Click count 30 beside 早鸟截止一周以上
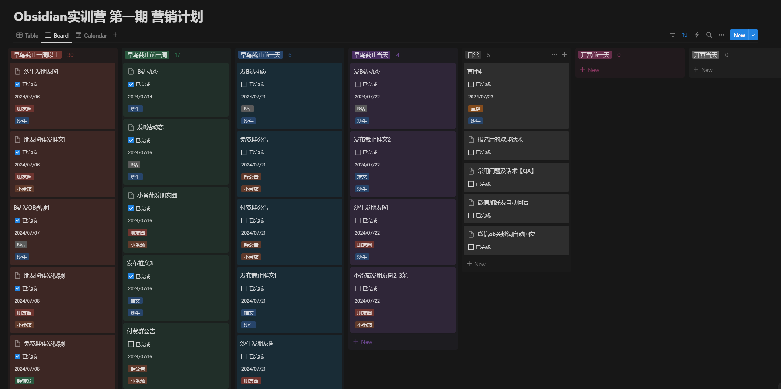The image size is (781, 389). click(x=70, y=55)
